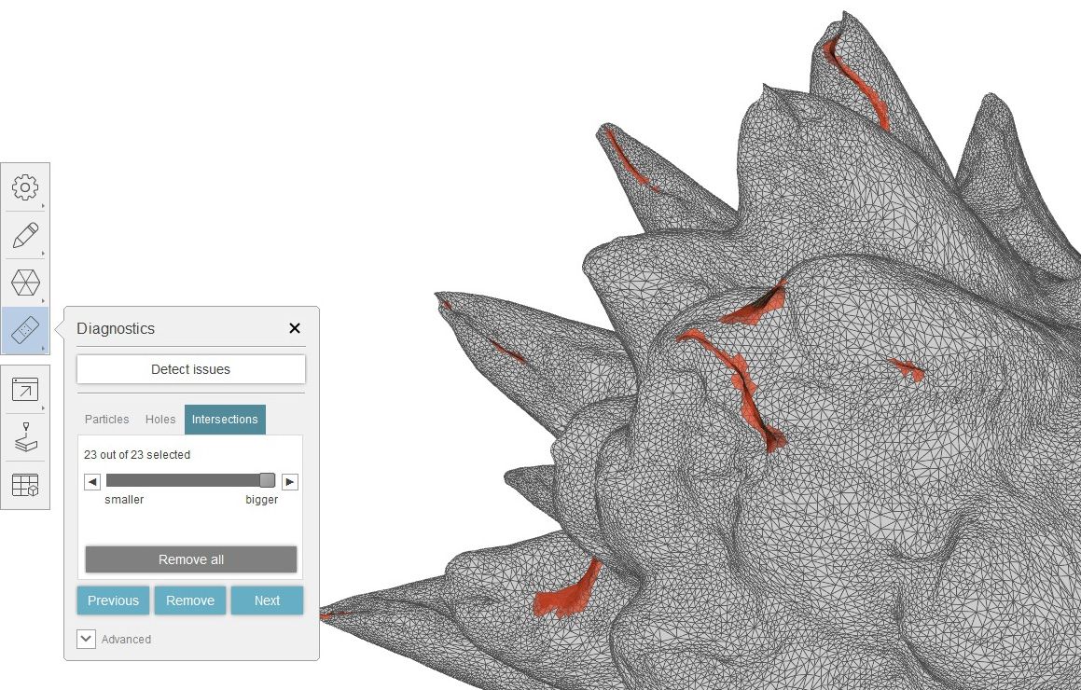Click Previous to view prior intersection
1081x690 pixels.
(x=113, y=600)
